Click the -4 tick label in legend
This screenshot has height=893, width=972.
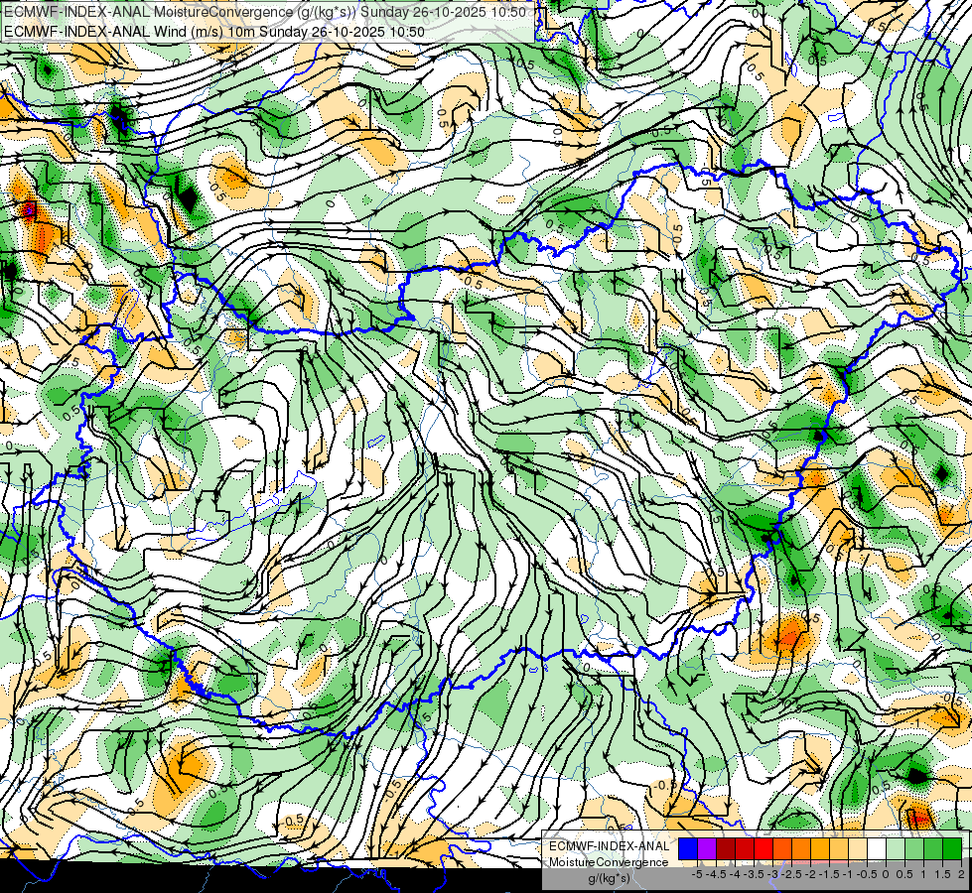click(736, 874)
